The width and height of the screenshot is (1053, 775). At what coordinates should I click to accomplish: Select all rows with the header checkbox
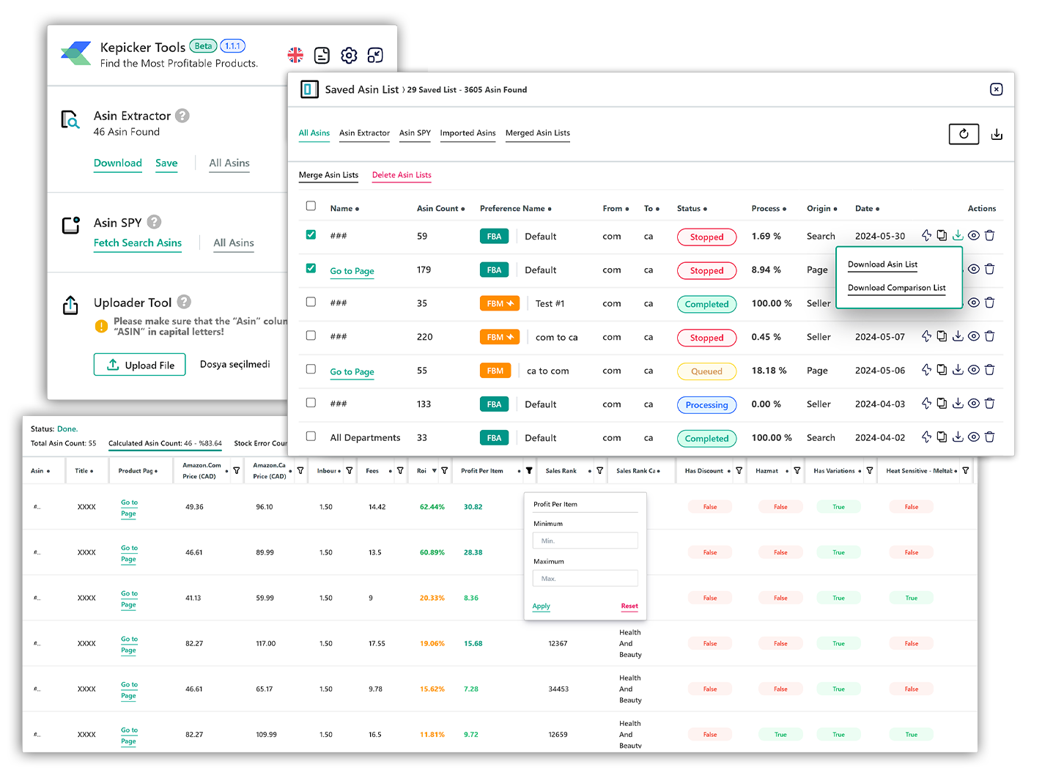point(311,206)
